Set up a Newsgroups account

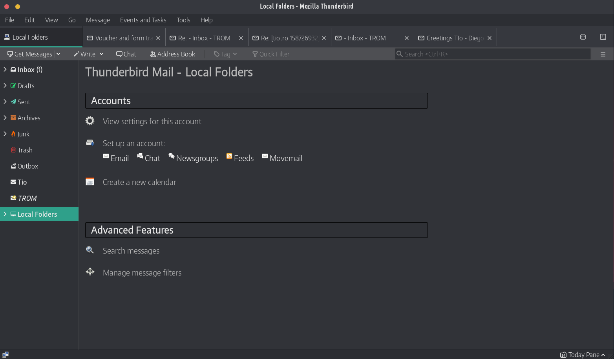[x=193, y=158]
